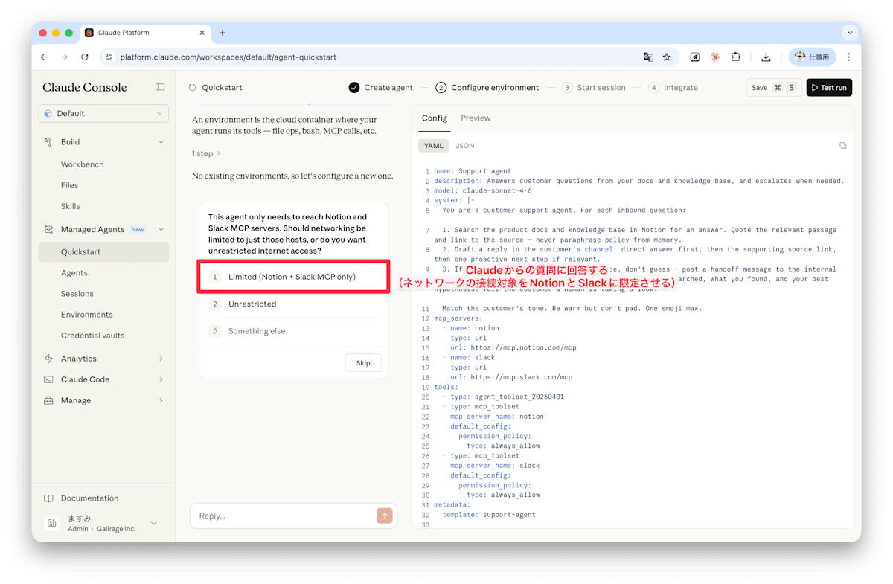Viewport: 893px width, 584px height.
Task: Select the JSON format toggle
Action: coord(465,146)
